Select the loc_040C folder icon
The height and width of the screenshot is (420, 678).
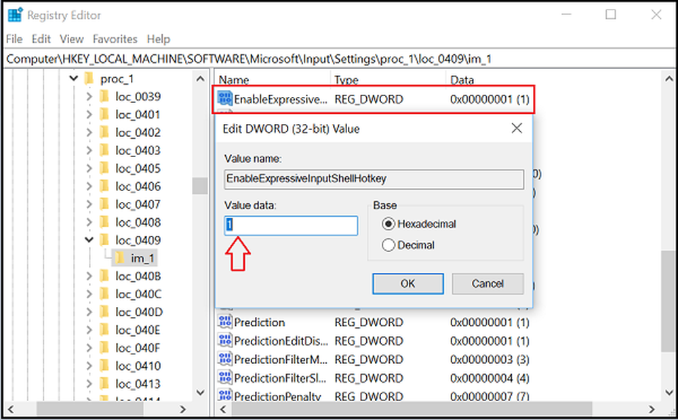104,294
